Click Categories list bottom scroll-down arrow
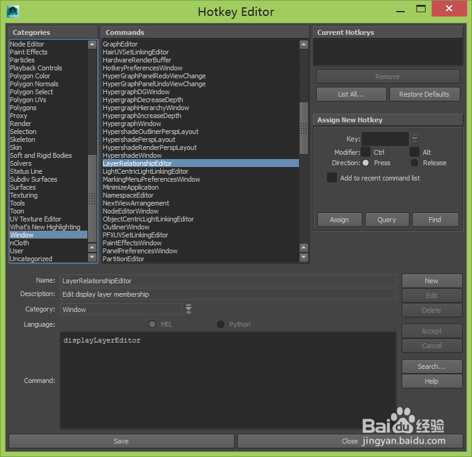 click(x=92, y=258)
